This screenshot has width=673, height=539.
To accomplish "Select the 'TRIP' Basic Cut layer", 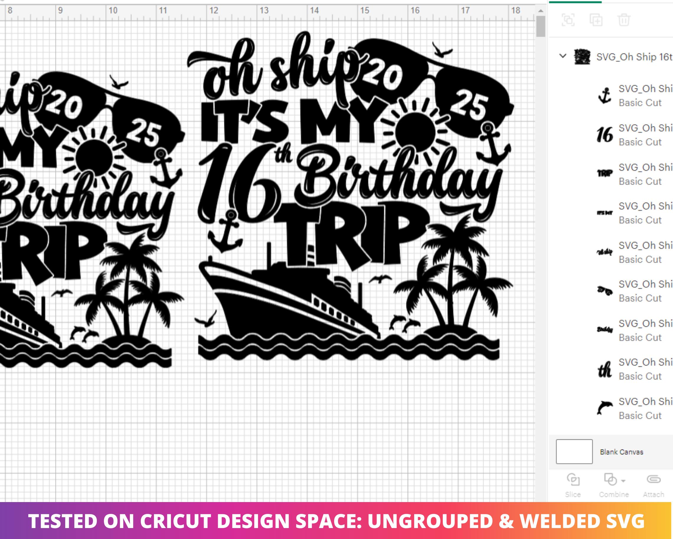I will tap(634, 174).
